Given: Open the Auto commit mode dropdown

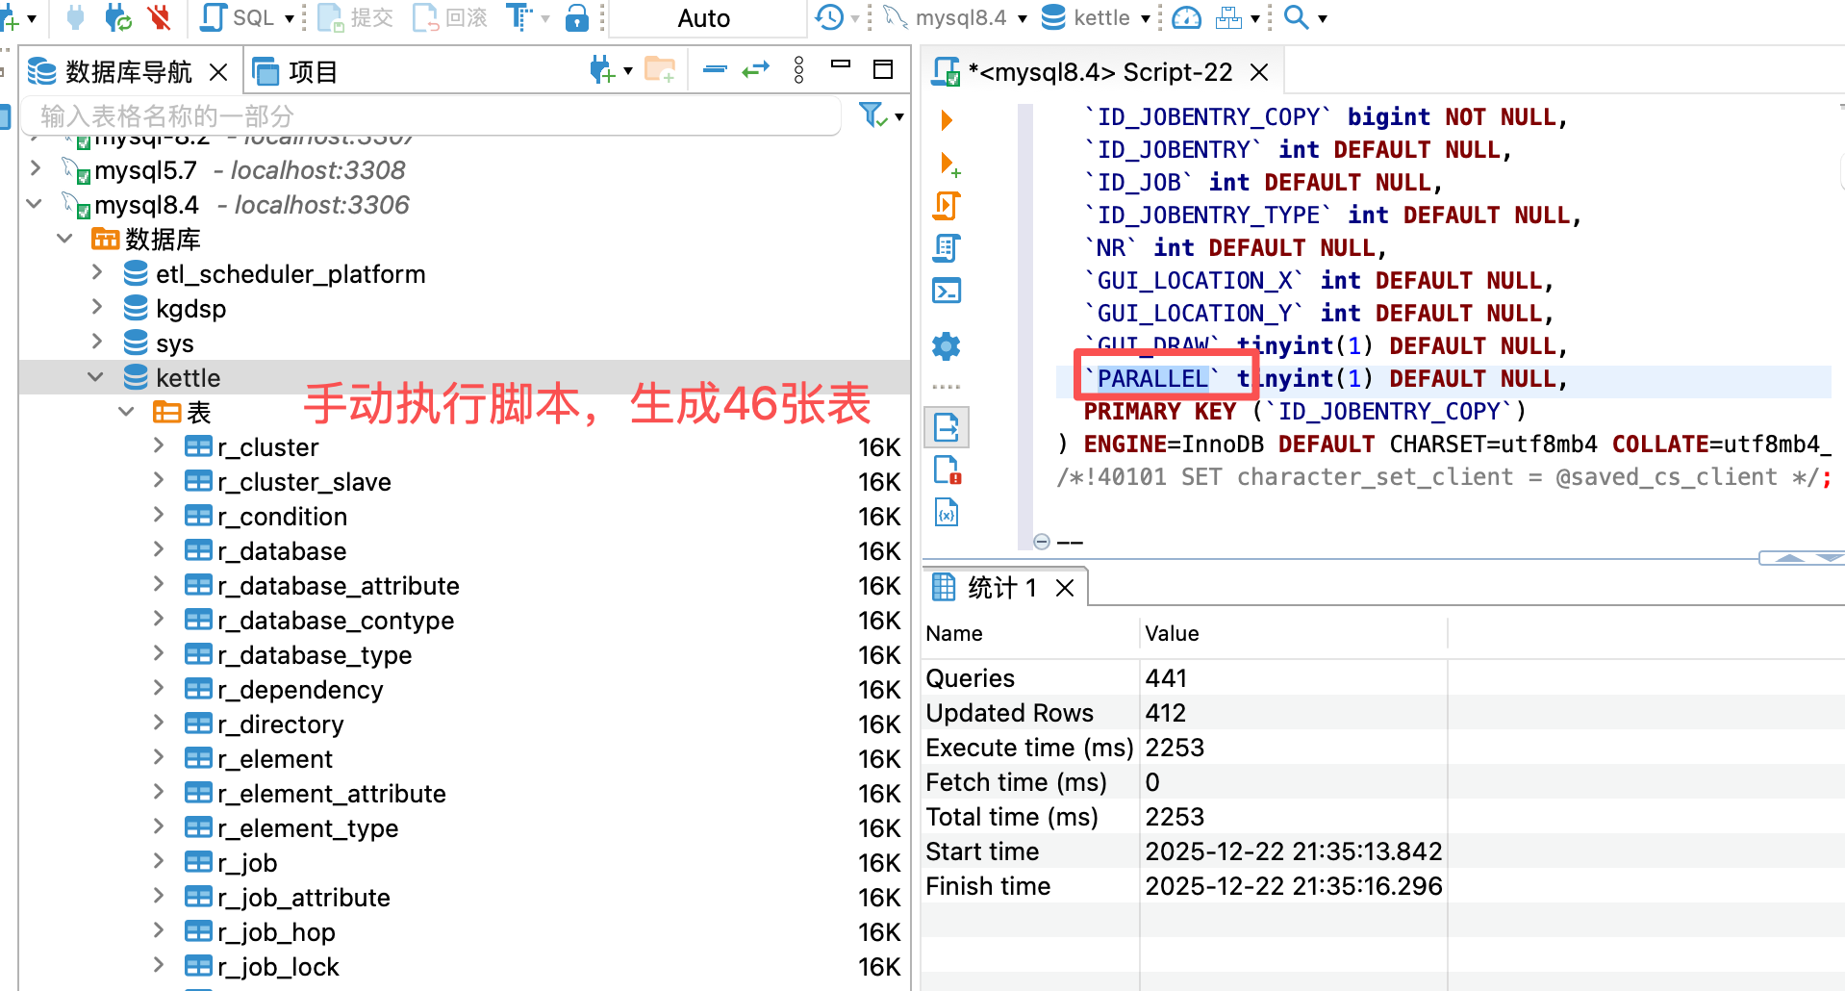Looking at the screenshot, I should pyautogui.click(x=704, y=17).
